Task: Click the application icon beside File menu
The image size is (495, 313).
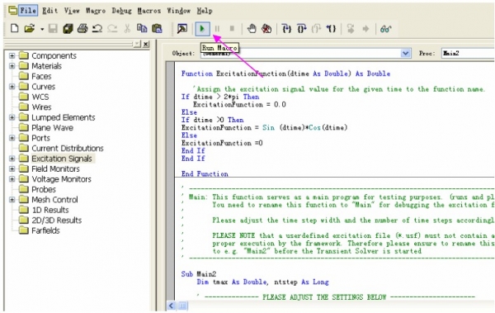Action: 12,11
